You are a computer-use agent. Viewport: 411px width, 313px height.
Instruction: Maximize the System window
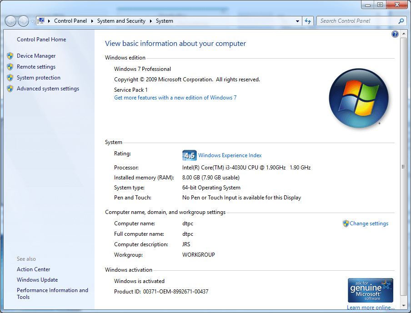point(380,5)
